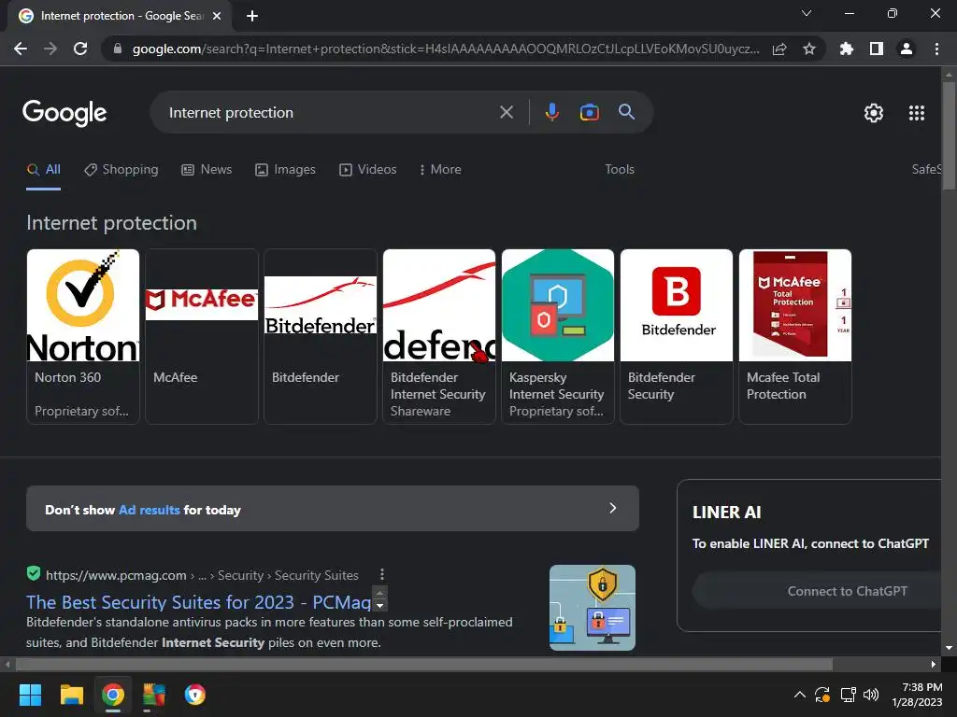Viewport: 957px width, 717px height.
Task: Click the horizontal scrollbar left arrow
Action: 7,664
